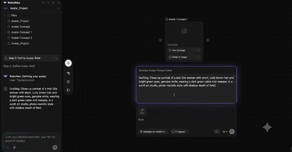Click plus attach icon in chat input

(x=8, y=147)
